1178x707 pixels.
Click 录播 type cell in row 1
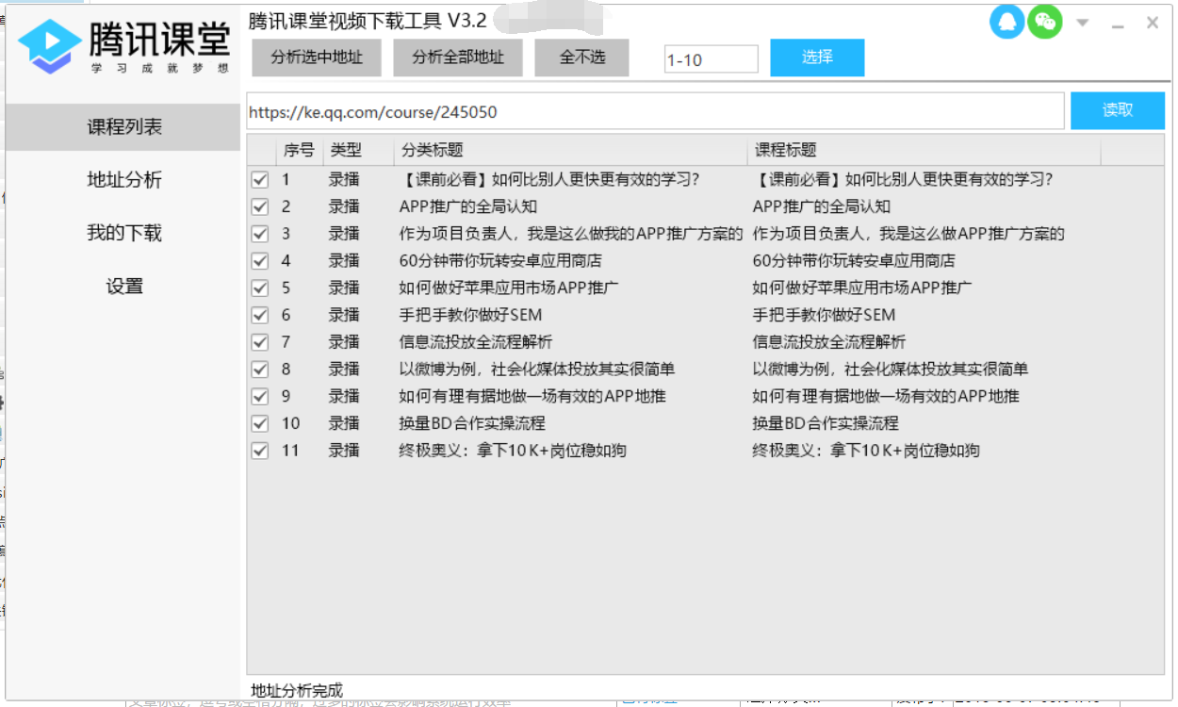[344, 180]
